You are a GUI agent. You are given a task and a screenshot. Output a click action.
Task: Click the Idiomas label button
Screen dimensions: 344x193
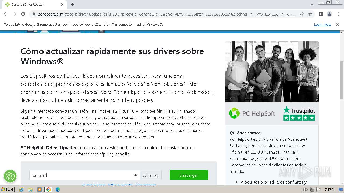[150, 175]
